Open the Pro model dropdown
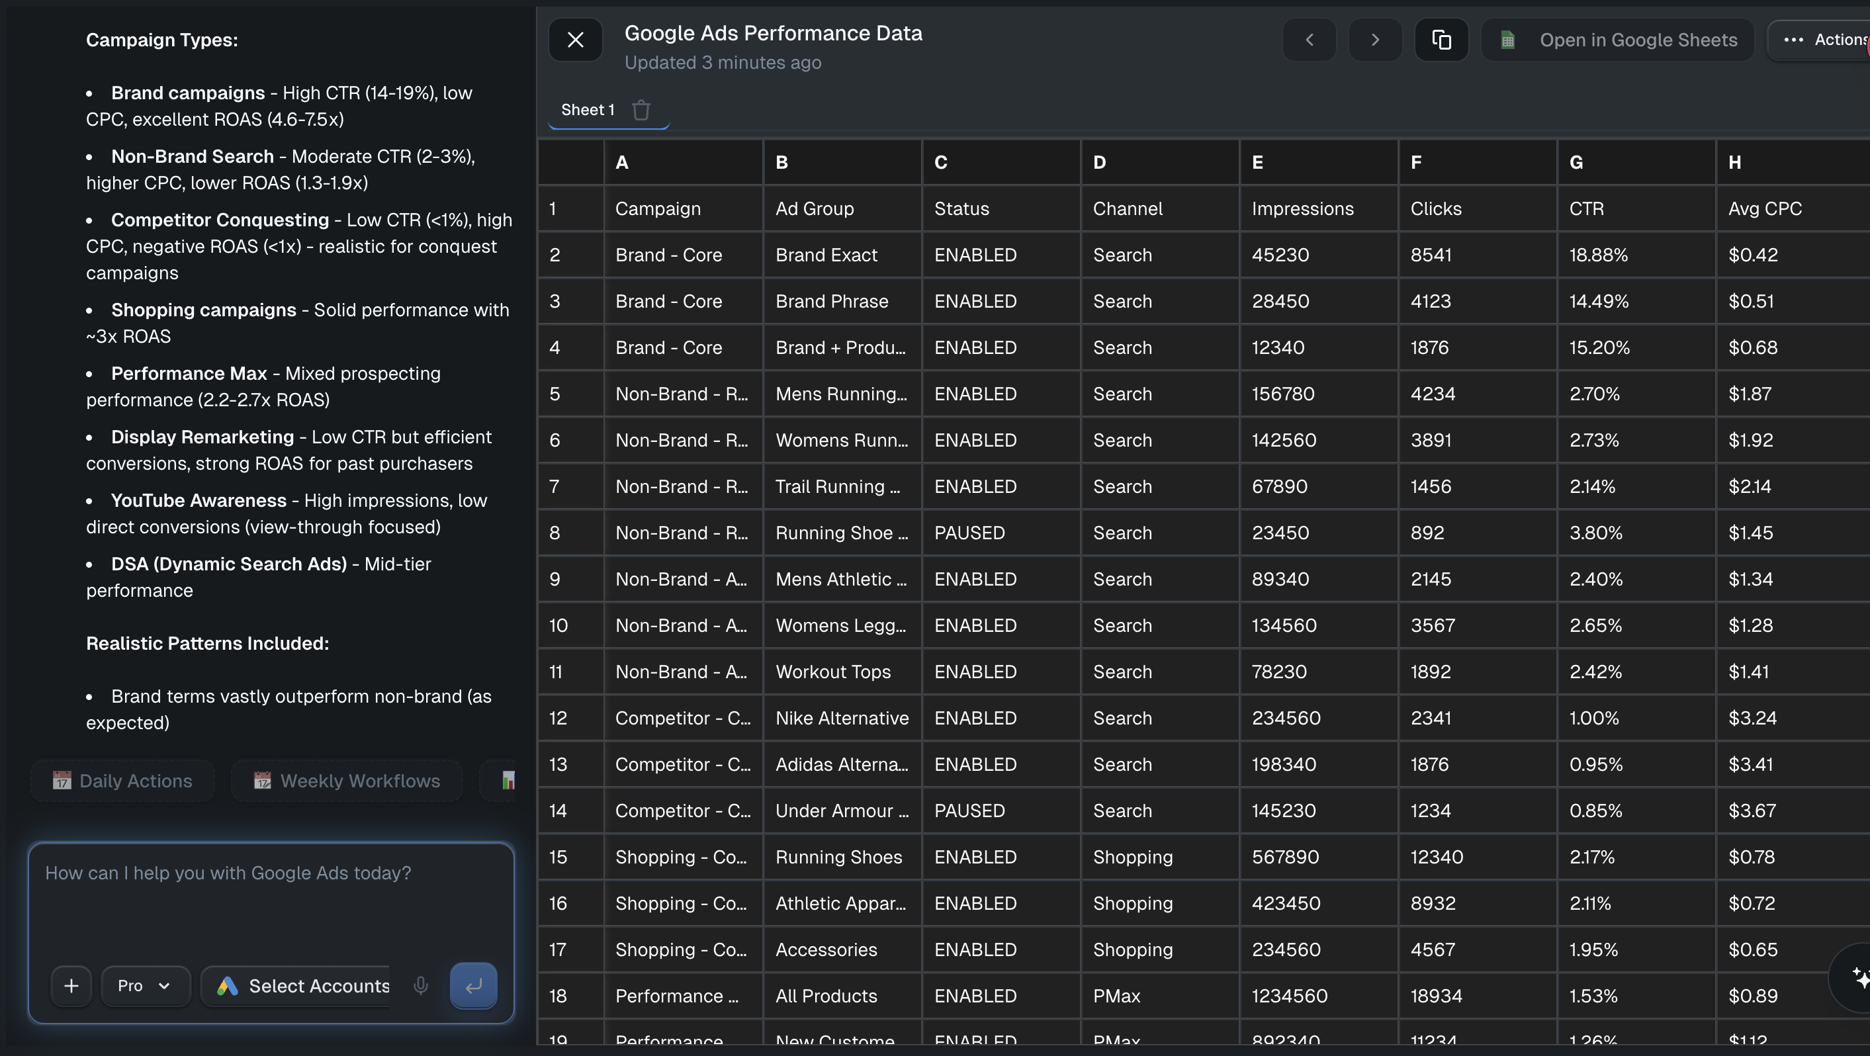This screenshot has height=1056, width=1870. [144, 986]
